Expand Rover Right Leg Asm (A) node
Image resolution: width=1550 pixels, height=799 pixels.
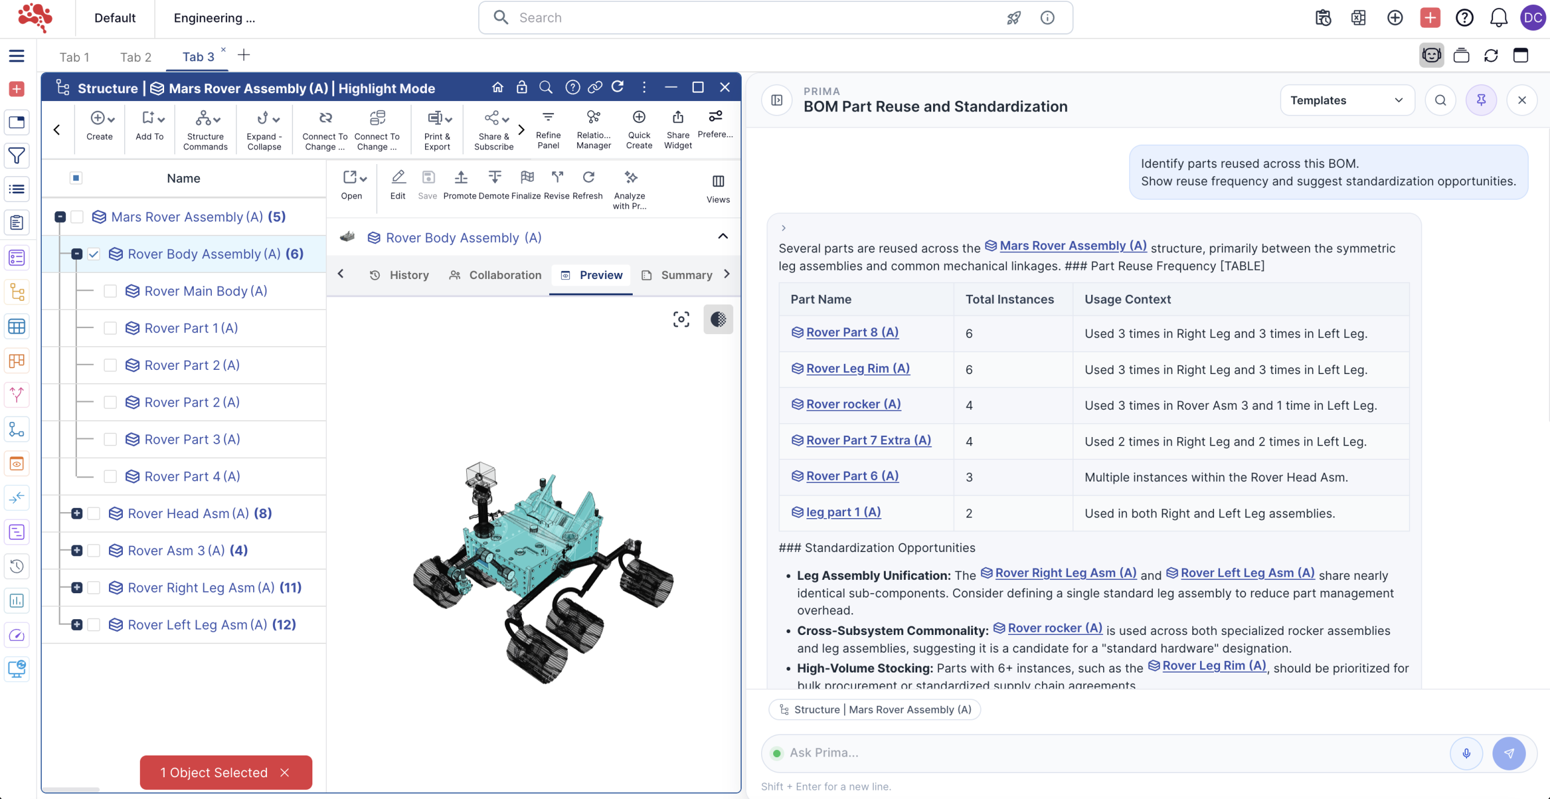(x=77, y=587)
